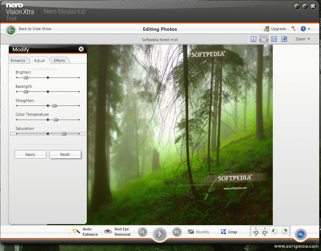Expand the redo history arrow
Screen dimensions: 321x251
point(265,228)
